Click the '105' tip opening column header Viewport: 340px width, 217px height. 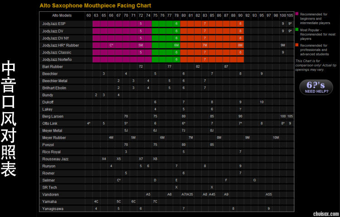pos(290,15)
